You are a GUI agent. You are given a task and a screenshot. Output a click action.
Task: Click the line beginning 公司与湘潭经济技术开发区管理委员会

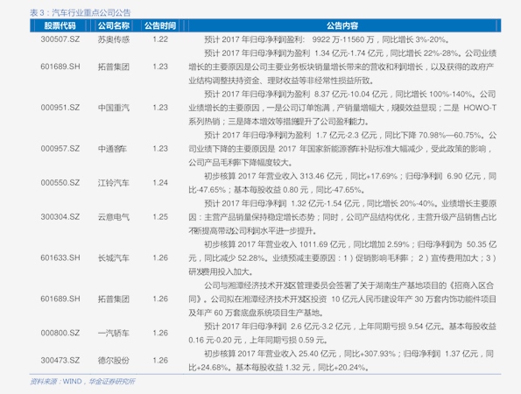coord(349,285)
